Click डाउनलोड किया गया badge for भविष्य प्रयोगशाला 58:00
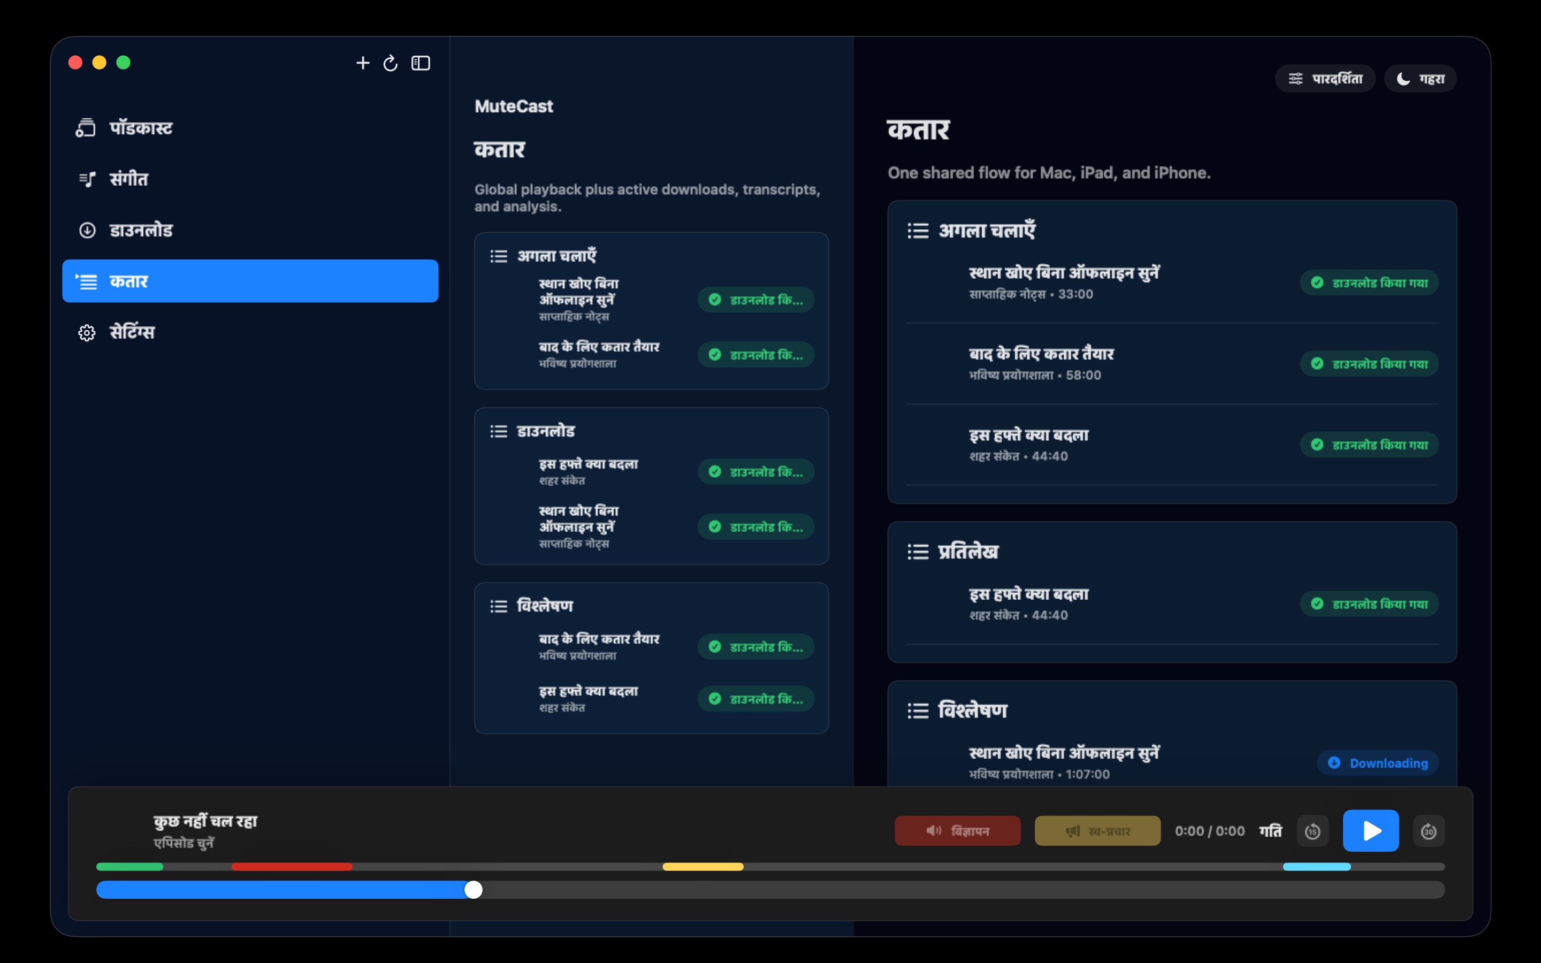 tap(1369, 364)
